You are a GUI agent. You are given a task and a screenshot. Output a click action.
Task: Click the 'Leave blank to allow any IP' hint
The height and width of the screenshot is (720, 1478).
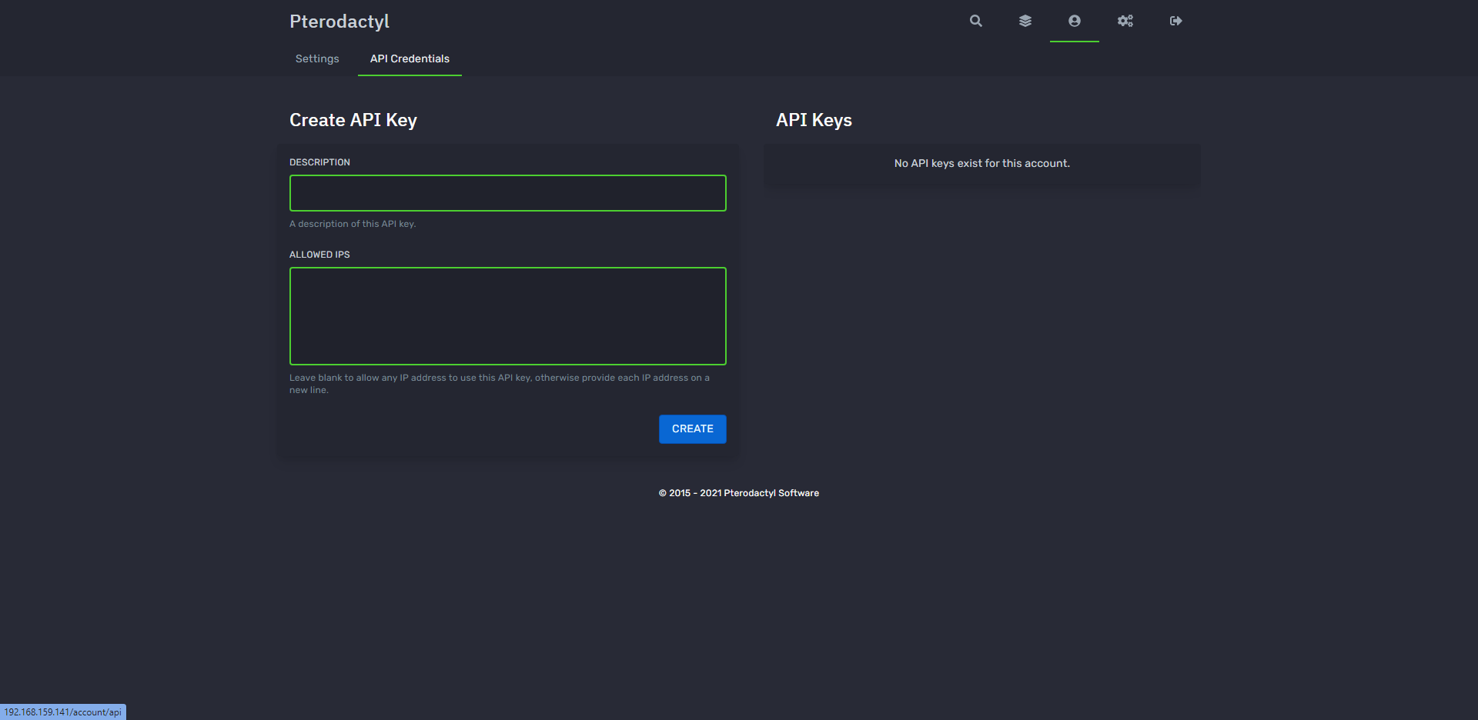click(500, 384)
